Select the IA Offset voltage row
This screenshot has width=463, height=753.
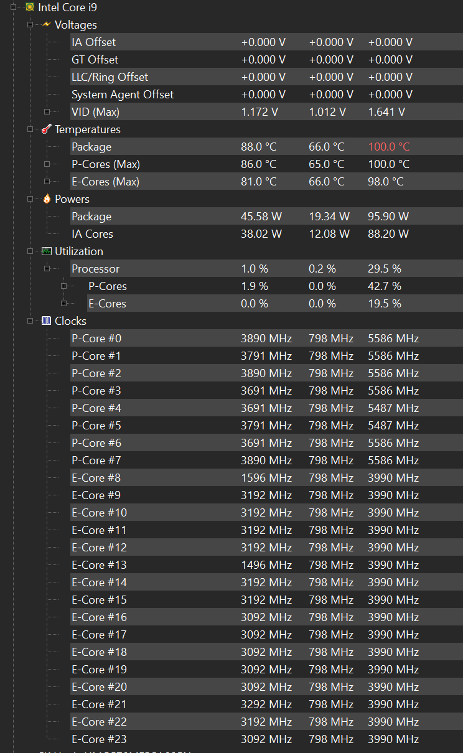pyautogui.click(x=266, y=42)
